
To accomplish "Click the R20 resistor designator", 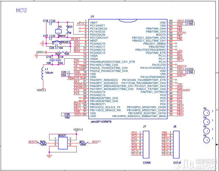I will click(43, 142).
